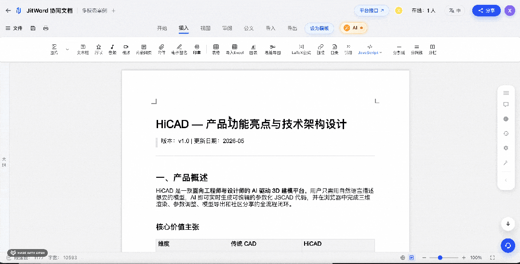Click the print icon
Viewport: 520px width, 264px height.
click(46, 28)
